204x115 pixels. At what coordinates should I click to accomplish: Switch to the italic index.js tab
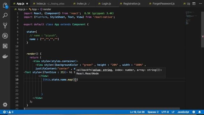82,4
